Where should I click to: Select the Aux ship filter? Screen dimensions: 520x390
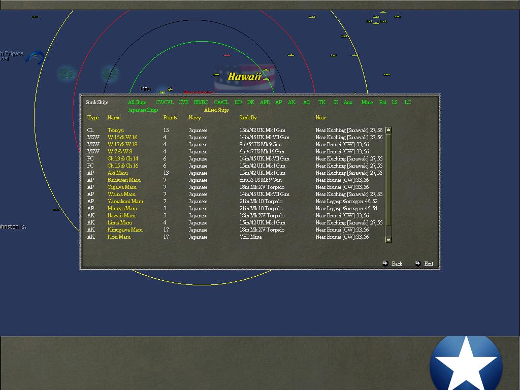tap(348, 102)
